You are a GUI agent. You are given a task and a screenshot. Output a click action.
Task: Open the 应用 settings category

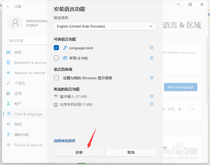(25, 93)
